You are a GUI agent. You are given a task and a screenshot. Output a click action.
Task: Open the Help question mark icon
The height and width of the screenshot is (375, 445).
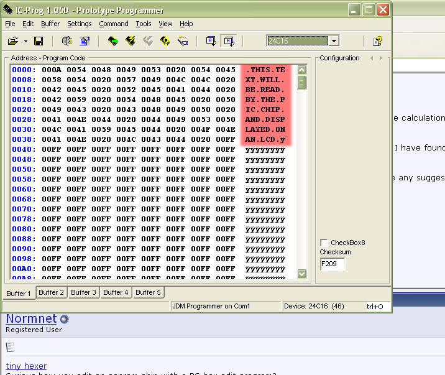(377, 41)
